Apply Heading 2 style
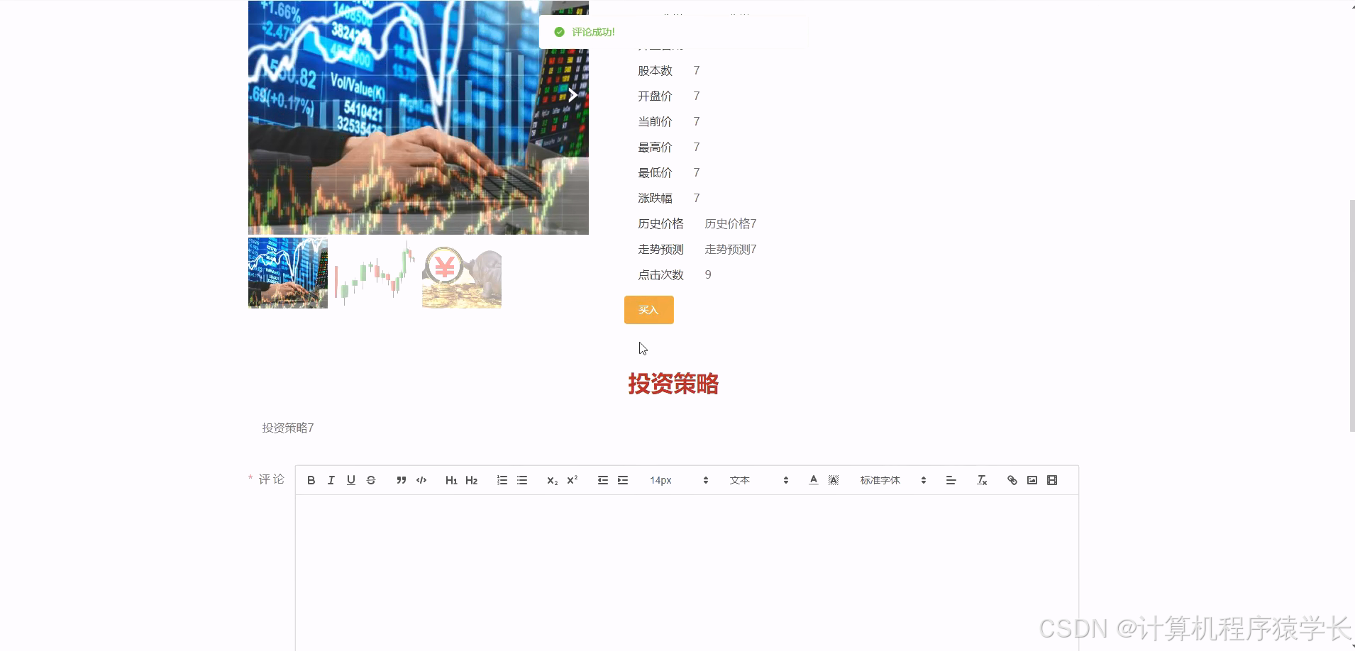1355x651 pixels. [471, 480]
